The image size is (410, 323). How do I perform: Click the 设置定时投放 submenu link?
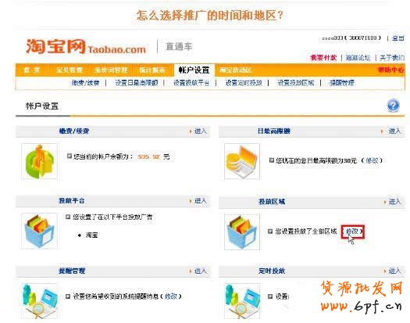(244, 83)
